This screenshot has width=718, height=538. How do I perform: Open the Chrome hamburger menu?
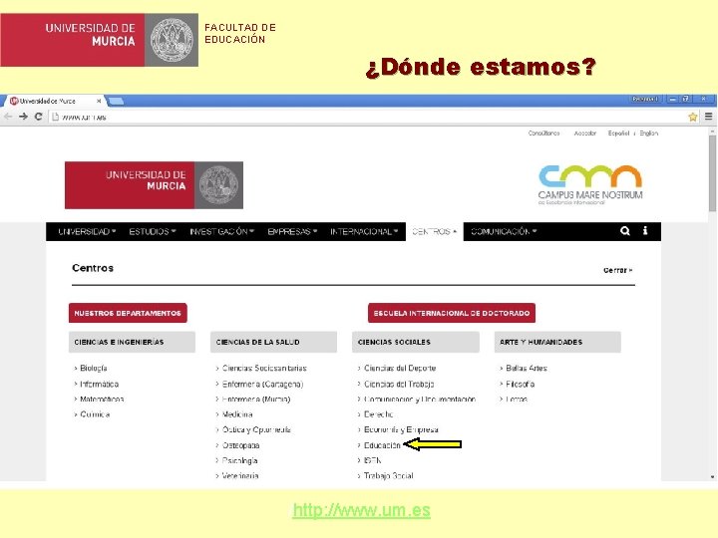click(x=708, y=117)
